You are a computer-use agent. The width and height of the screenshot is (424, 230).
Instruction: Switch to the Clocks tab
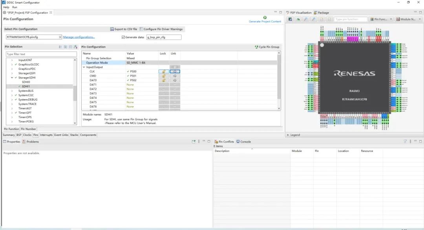(27, 135)
